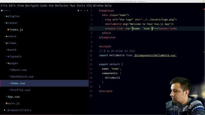Select Home.vue in the project tree
The image size is (205, 115).
tap(18, 83)
